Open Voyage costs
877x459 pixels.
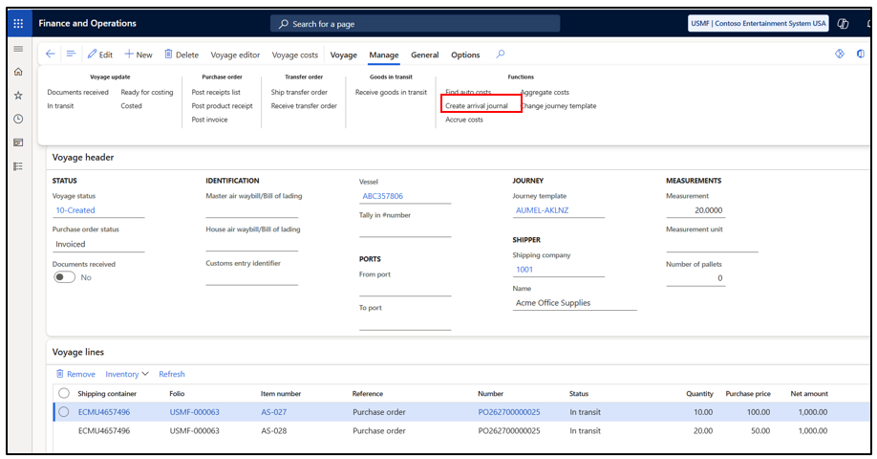pyautogui.click(x=295, y=55)
